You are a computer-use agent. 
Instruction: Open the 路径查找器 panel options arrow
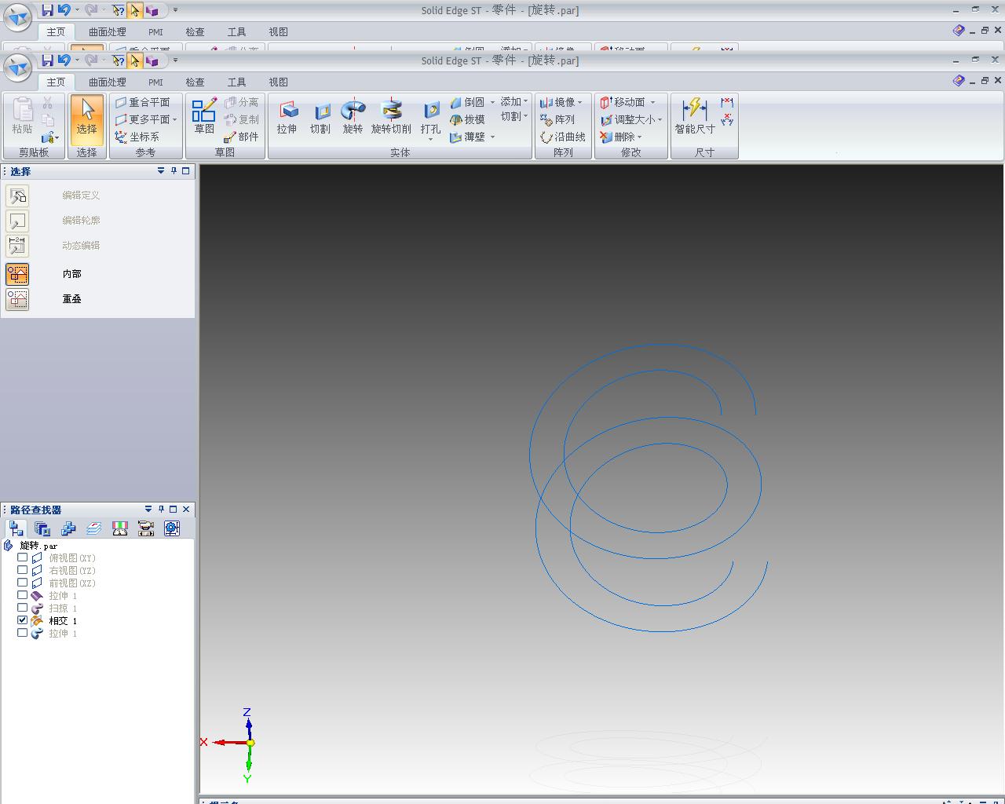[148, 509]
